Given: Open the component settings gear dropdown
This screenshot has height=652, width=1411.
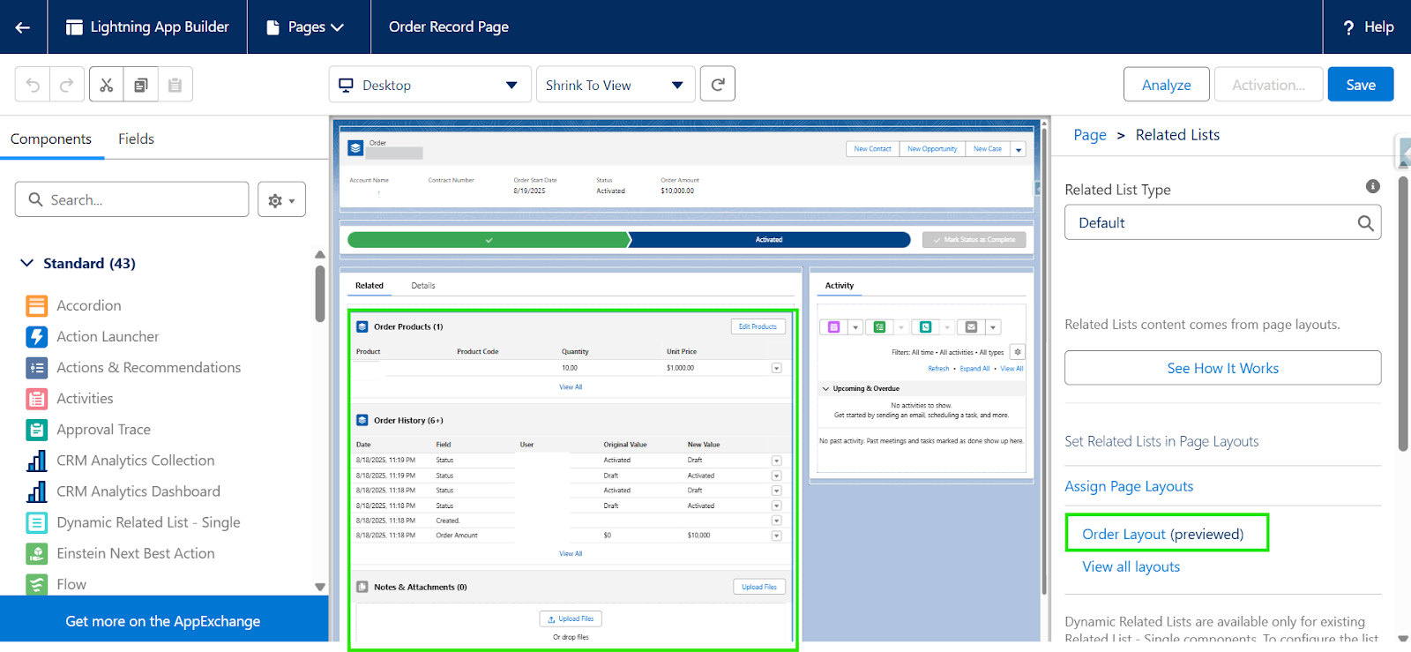Looking at the screenshot, I should click(281, 200).
